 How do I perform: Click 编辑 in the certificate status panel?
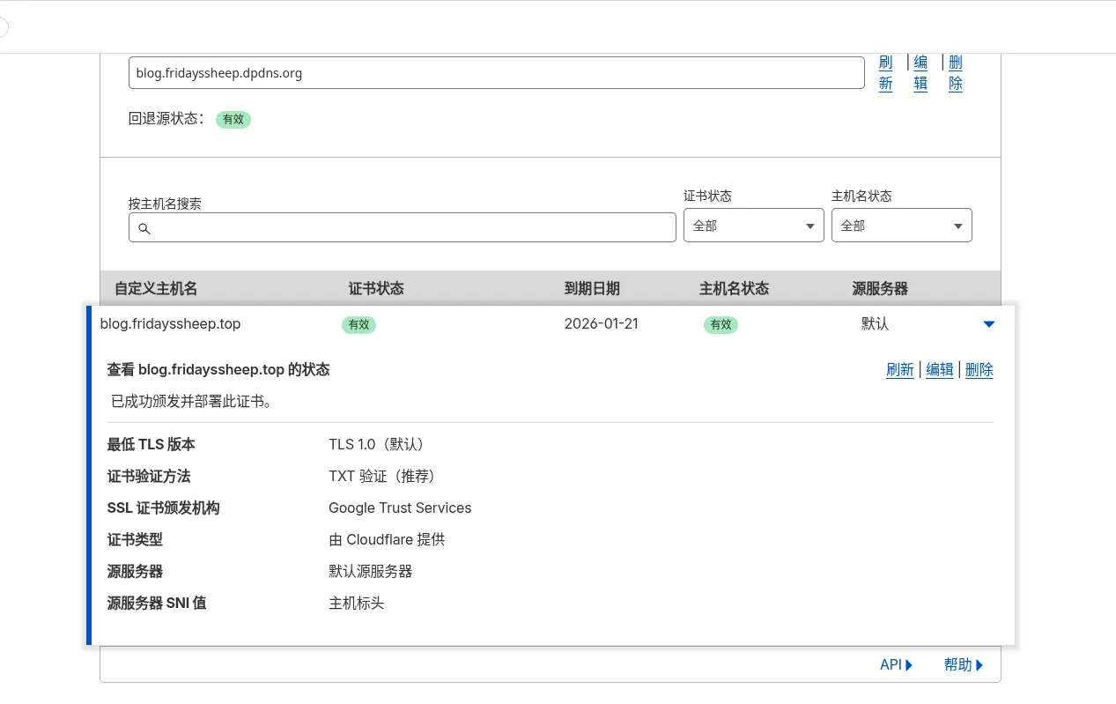point(939,369)
